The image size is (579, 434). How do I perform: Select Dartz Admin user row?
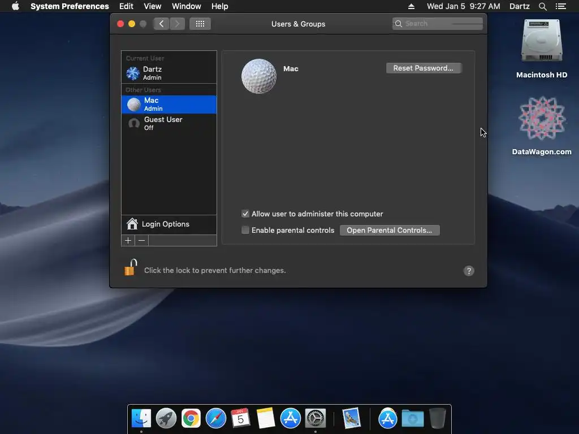pyautogui.click(x=169, y=73)
